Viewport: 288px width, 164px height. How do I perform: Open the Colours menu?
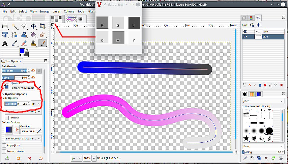click(69, 11)
